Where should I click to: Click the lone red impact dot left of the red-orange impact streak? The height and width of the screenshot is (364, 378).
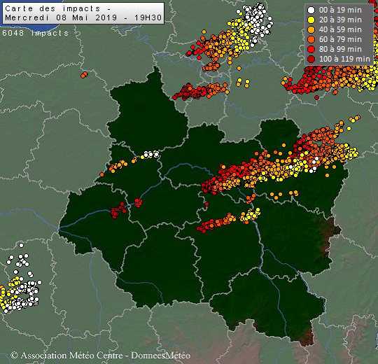[x=206, y=204]
